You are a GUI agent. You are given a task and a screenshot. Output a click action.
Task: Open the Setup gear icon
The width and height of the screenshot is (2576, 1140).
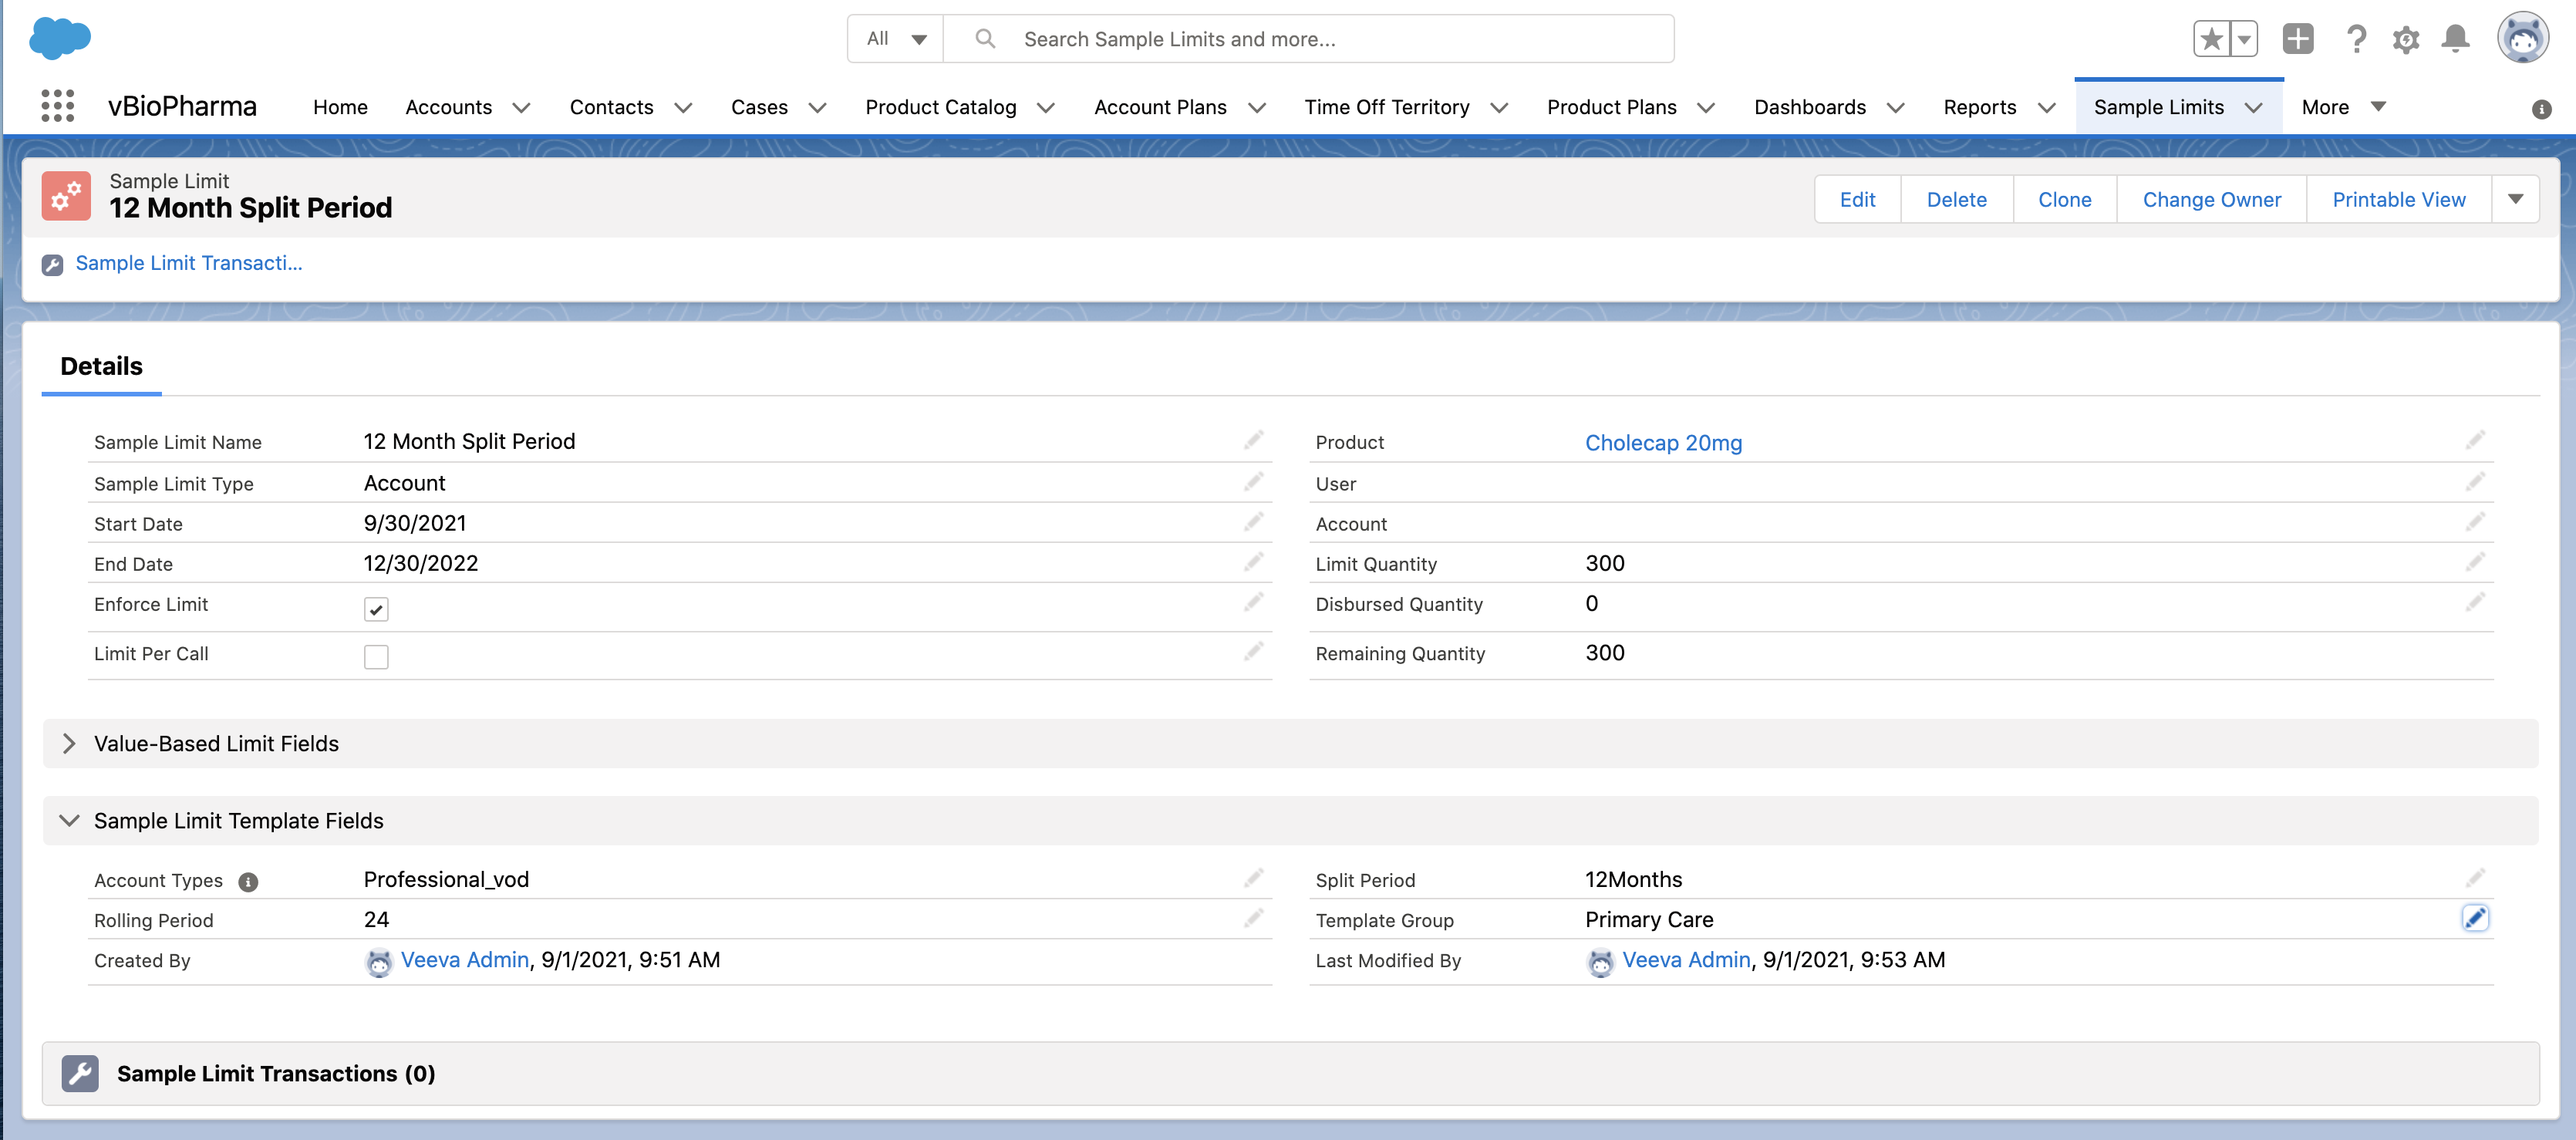click(x=2405, y=39)
